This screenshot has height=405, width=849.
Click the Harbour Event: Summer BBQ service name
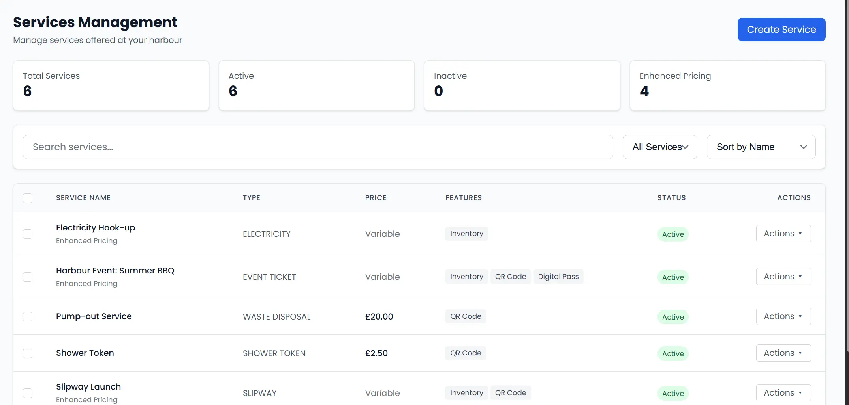115,270
